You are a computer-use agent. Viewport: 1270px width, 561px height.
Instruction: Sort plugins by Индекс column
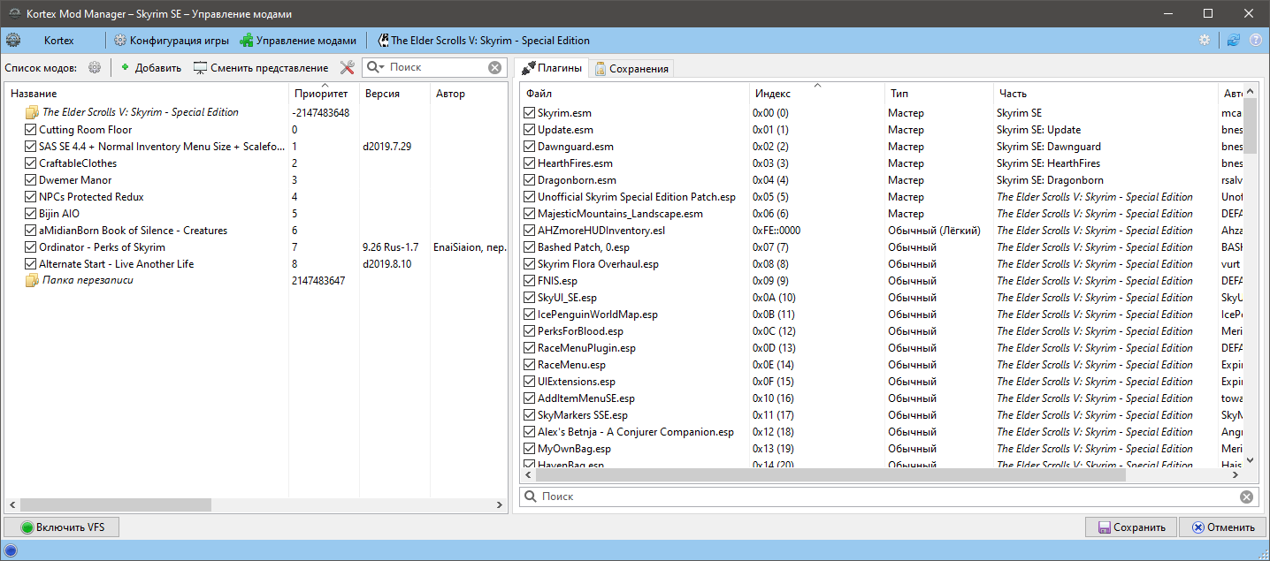coord(816,93)
